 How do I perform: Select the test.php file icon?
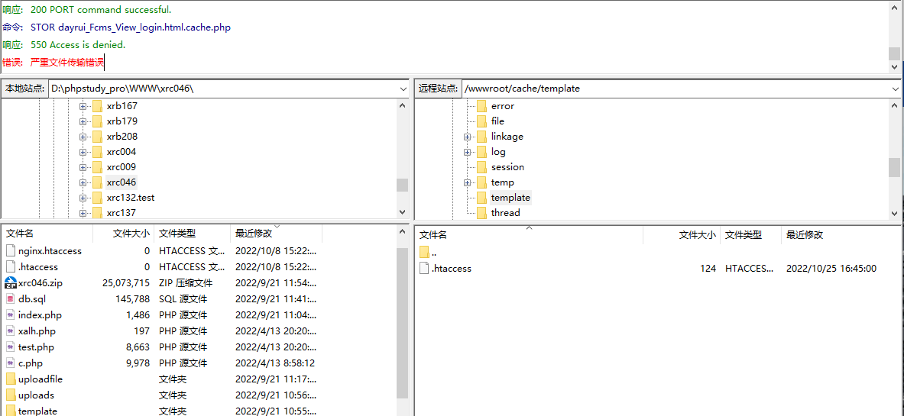pos(11,347)
